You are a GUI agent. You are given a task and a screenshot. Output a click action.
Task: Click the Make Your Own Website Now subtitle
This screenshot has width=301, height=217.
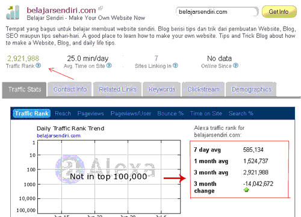[x=107, y=18]
